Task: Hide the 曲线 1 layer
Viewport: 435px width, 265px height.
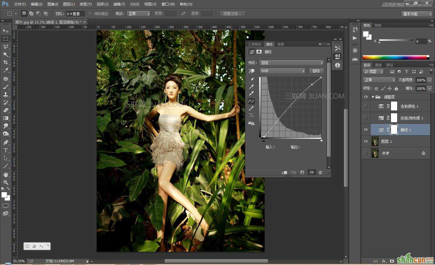Action: tap(366, 129)
